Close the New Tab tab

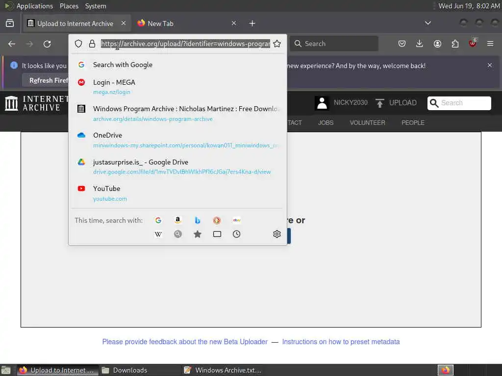tap(234, 23)
